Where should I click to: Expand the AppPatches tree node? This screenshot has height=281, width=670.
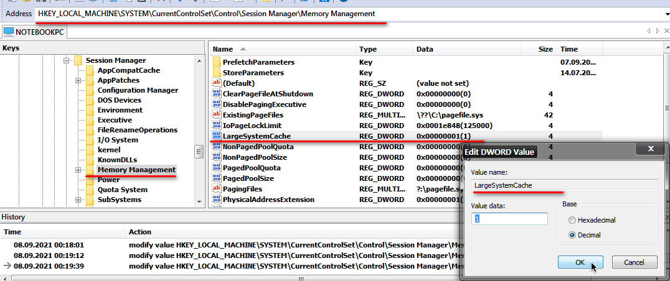point(78,81)
